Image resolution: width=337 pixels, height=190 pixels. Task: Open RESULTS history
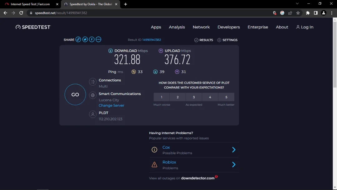click(203, 40)
